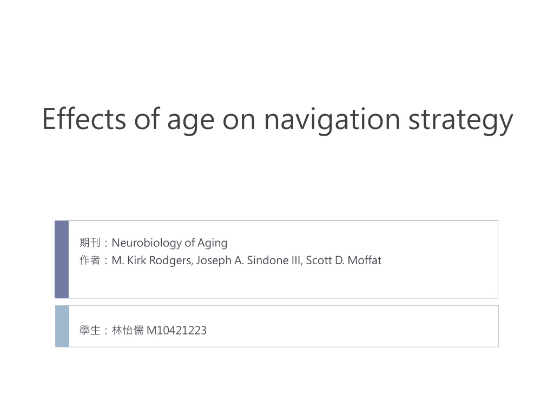Click the 學生 label
The height and width of the screenshot is (415, 554).
pyautogui.click(x=90, y=330)
